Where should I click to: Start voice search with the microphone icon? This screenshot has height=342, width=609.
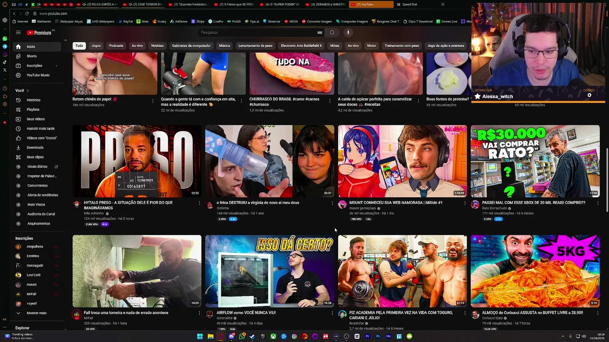point(348,33)
